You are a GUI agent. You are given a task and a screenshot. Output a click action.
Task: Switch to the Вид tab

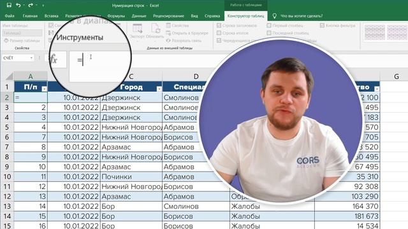(194, 16)
